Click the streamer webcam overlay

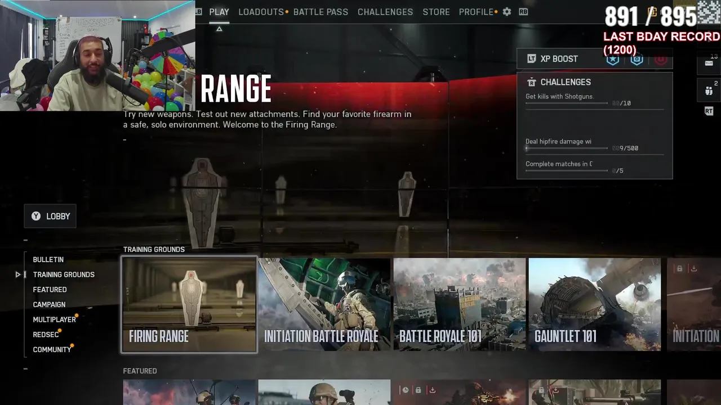pos(97,55)
